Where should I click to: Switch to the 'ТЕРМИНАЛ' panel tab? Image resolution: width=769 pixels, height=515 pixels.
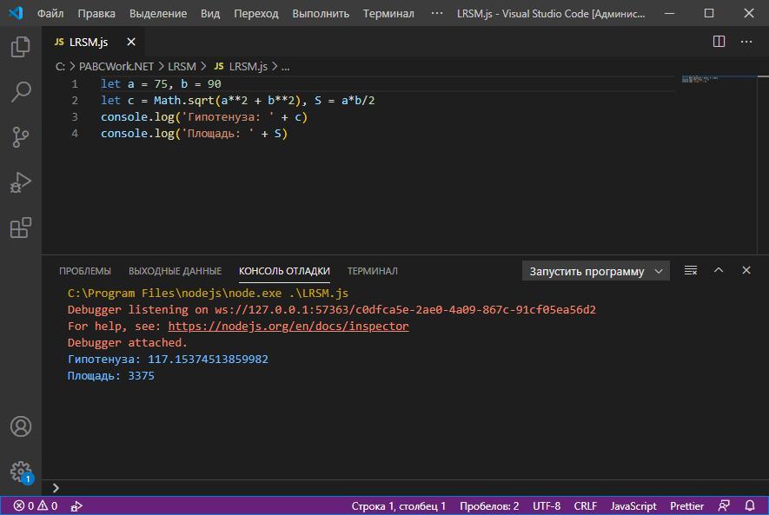tap(372, 271)
